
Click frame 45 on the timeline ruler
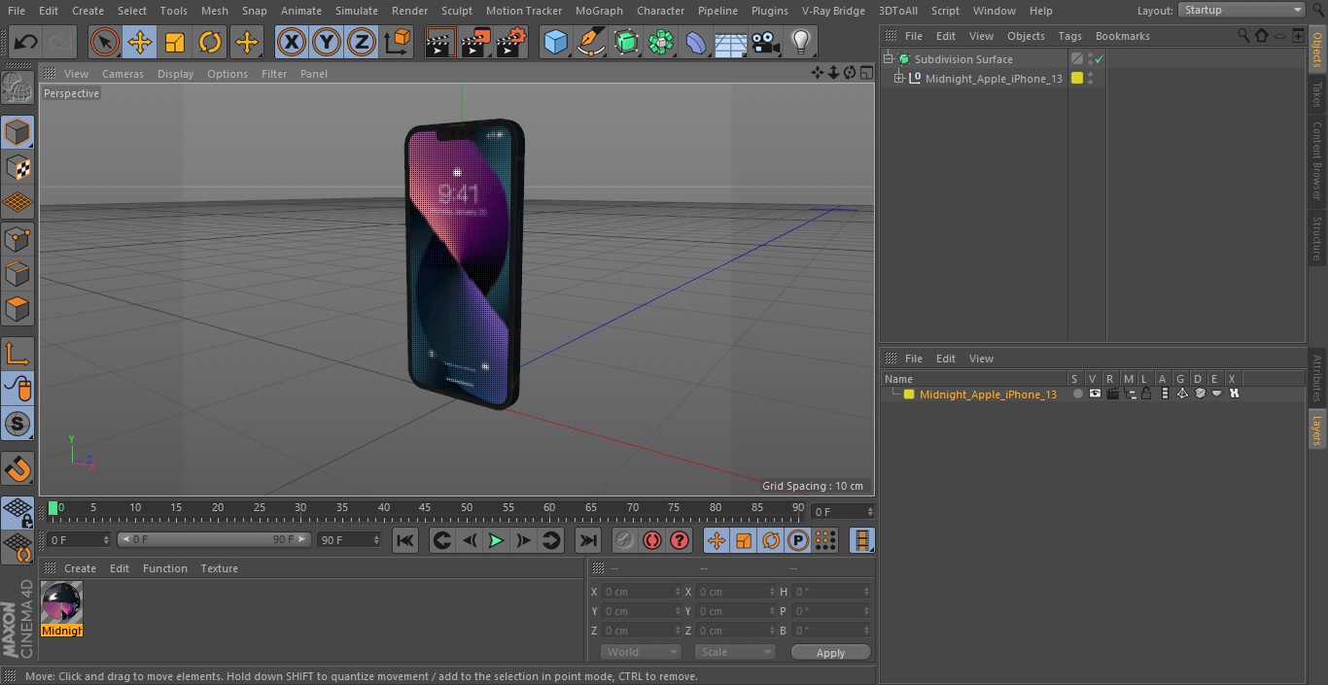click(425, 507)
